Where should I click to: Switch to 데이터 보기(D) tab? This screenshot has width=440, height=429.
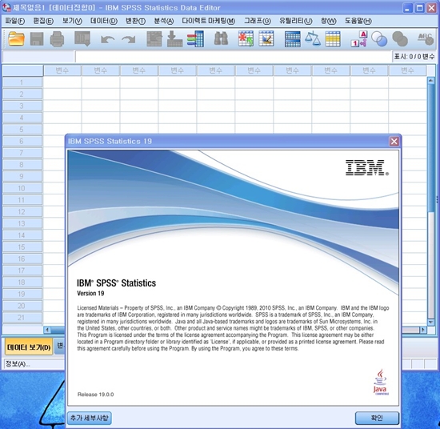pyautogui.click(x=29, y=347)
